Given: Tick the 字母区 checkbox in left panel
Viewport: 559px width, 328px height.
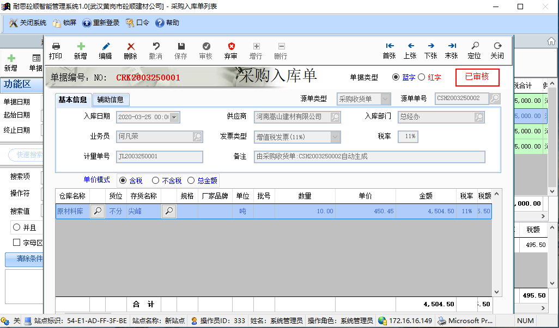Looking at the screenshot, I should pyautogui.click(x=17, y=243).
